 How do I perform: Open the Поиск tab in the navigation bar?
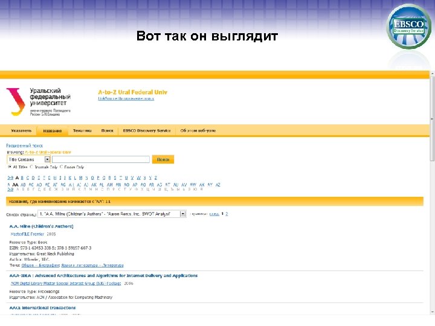tap(108, 130)
